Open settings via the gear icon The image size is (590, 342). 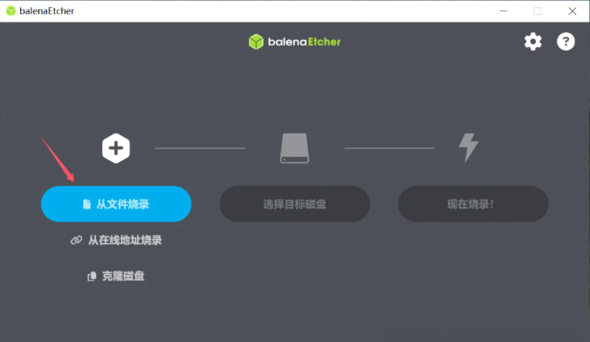[532, 41]
